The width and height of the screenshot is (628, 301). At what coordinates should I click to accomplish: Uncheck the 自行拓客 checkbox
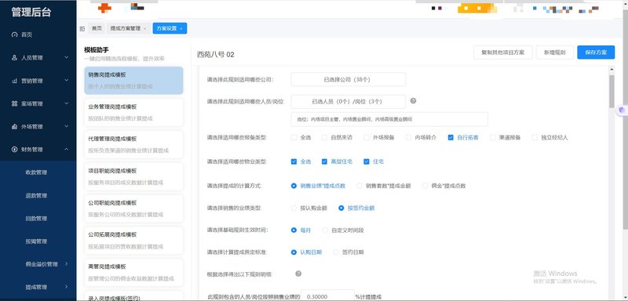coord(451,137)
